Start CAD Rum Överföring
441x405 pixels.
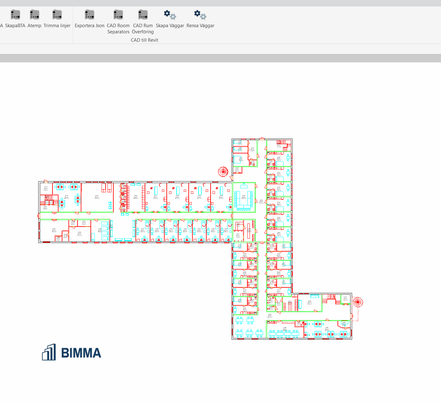[143, 14]
